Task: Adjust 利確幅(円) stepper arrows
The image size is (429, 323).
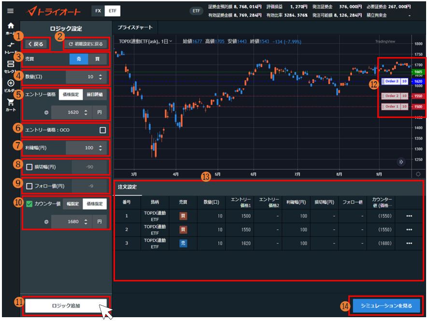Action: click(100, 148)
